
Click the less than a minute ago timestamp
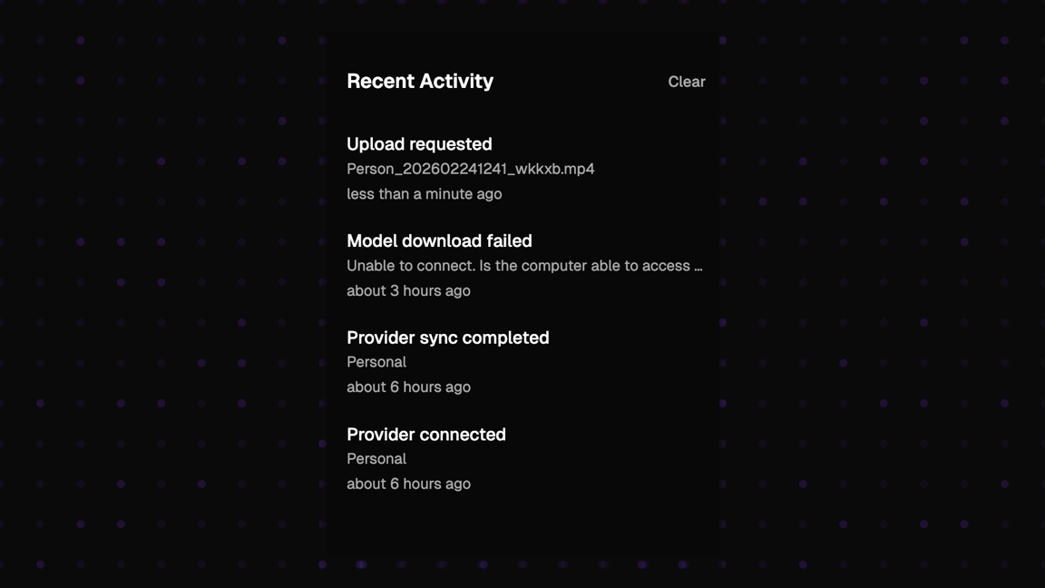424,194
